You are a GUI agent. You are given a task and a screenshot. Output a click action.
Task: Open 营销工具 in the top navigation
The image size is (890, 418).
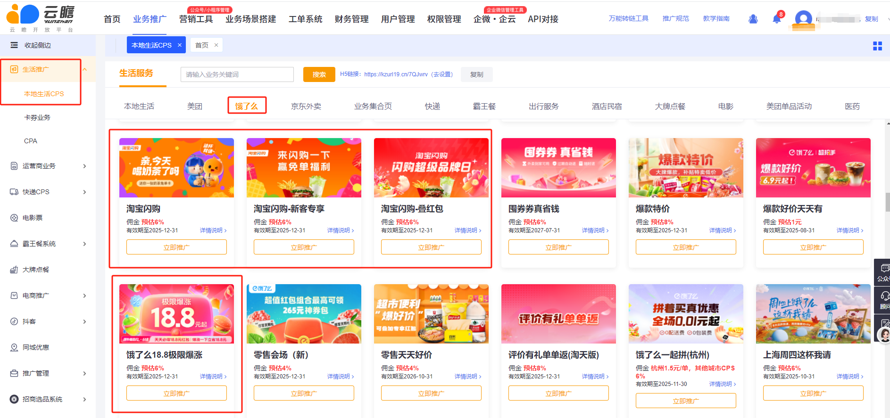[196, 19]
